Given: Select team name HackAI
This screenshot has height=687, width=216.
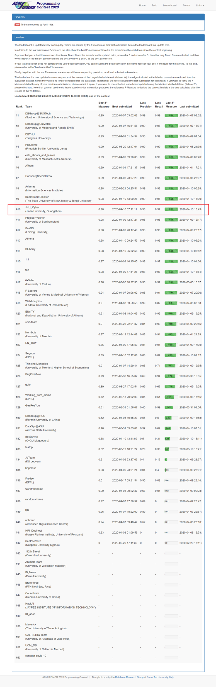Looking at the screenshot, I should coord(30,604).
